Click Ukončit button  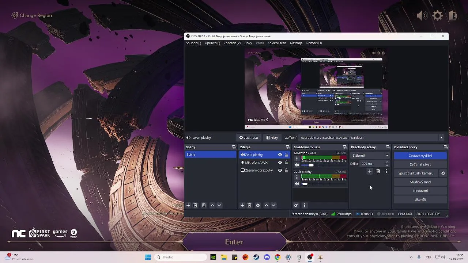click(x=420, y=199)
